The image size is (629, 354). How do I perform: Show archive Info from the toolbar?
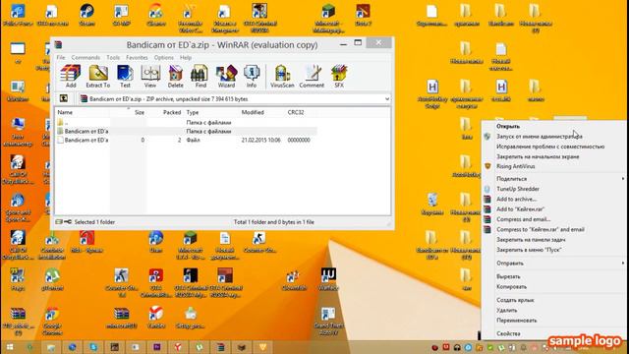pyautogui.click(x=252, y=77)
